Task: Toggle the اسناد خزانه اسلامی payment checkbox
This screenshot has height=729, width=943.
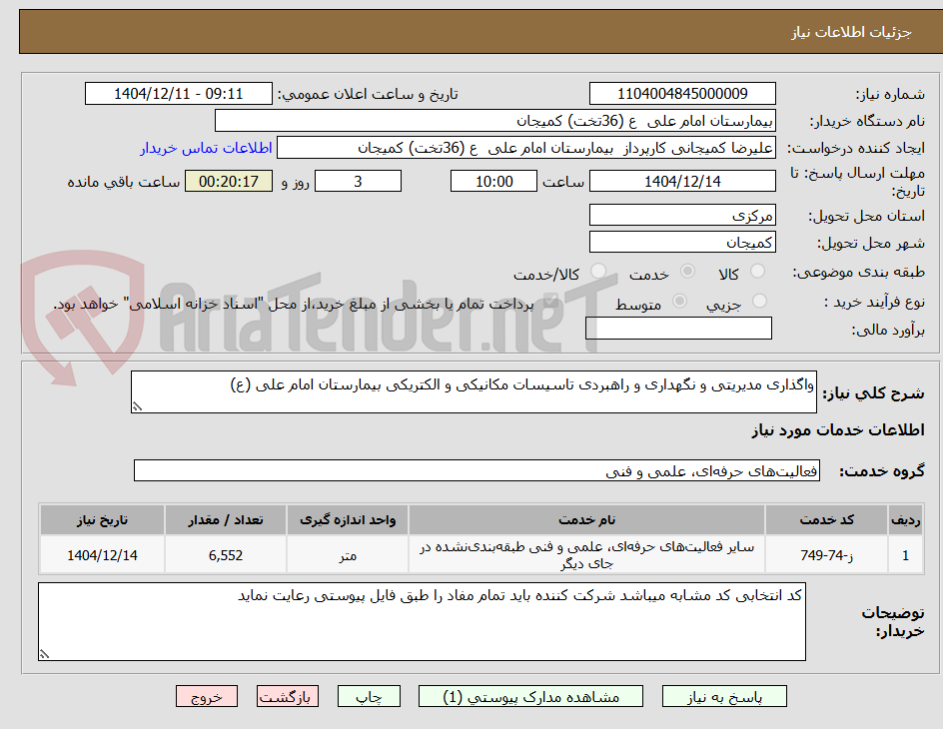Action: 549,303
